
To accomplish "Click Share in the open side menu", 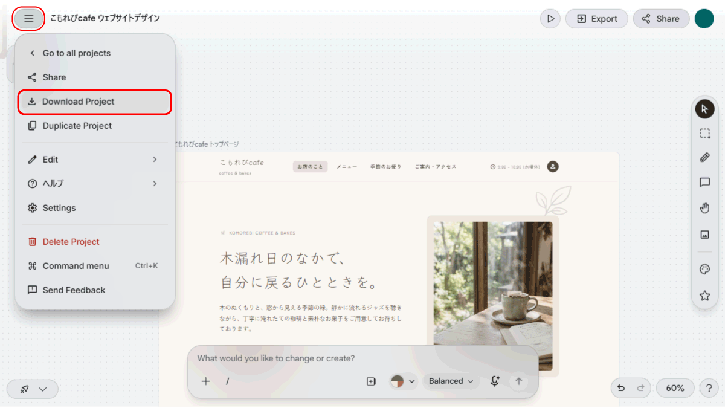I will click(95, 77).
